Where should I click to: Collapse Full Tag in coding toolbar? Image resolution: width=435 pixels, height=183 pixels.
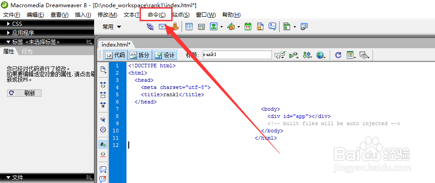103,84
